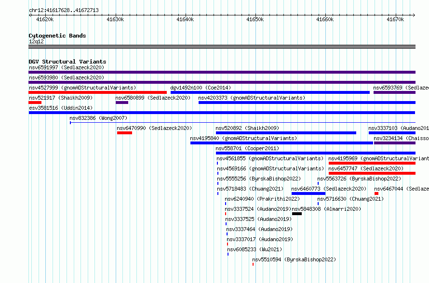Click the nsv5563726 (ByrskaBishop2022) label
The width and height of the screenshot is (429, 283).
coord(359,179)
